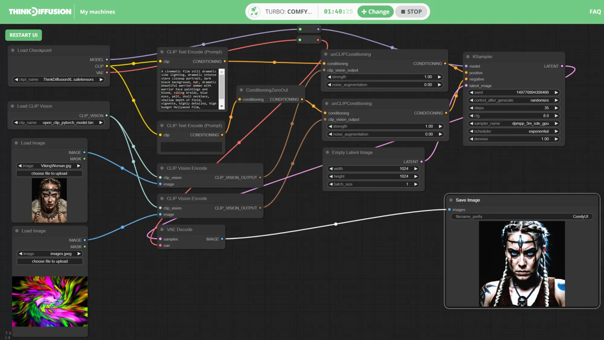Screen dimensions: 604x340
Task: Click the ThinkDiffusion rocket logo
Action: (x=40, y=11)
